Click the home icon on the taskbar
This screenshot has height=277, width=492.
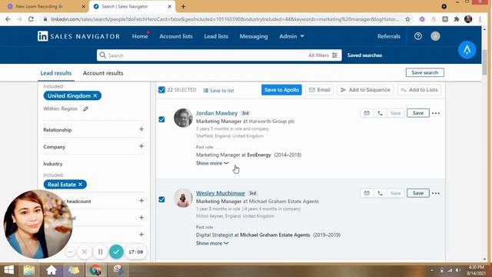(x=52, y=270)
